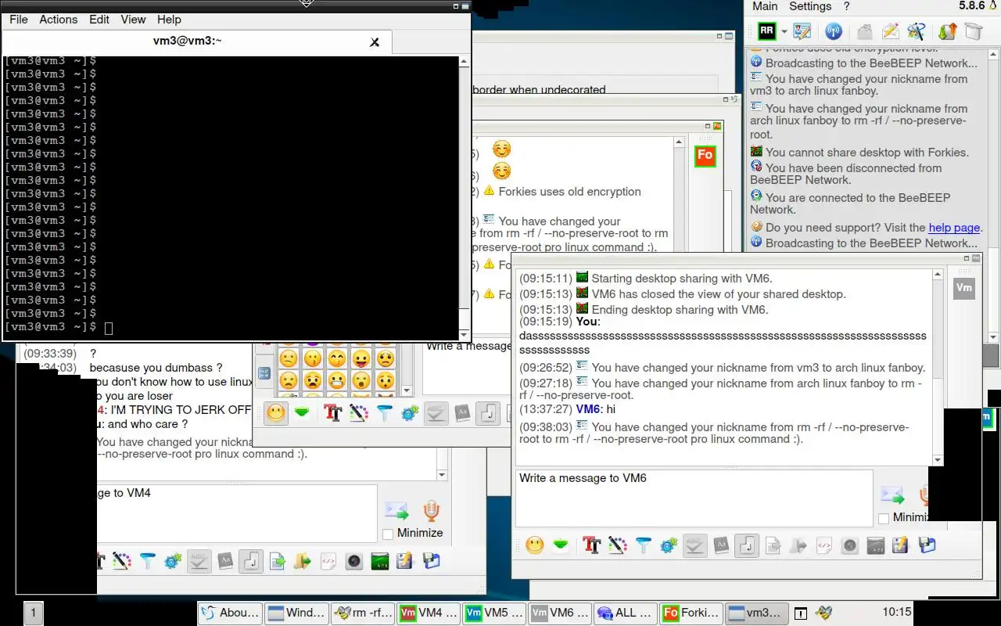The width and height of the screenshot is (1001, 626).
Task: Click the trash bin icon in BeeBEEP toolbar
Action: 973,31
